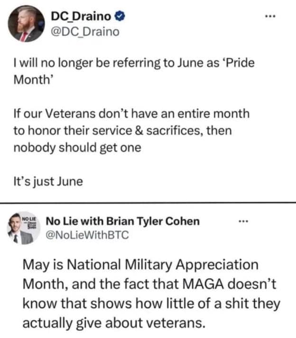Open the DC_Draino profile avatar
The height and width of the screenshot is (338, 296).
(28, 24)
